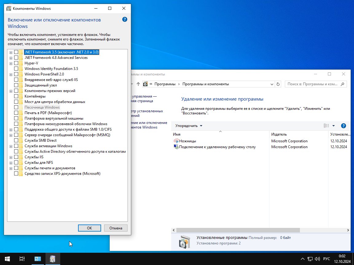Image resolution: width=354 pixels, height=265 pixels.
Task: Click the folder icon next to Служба SMB Direct
Action: pyautogui.click(x=21, y=140)
